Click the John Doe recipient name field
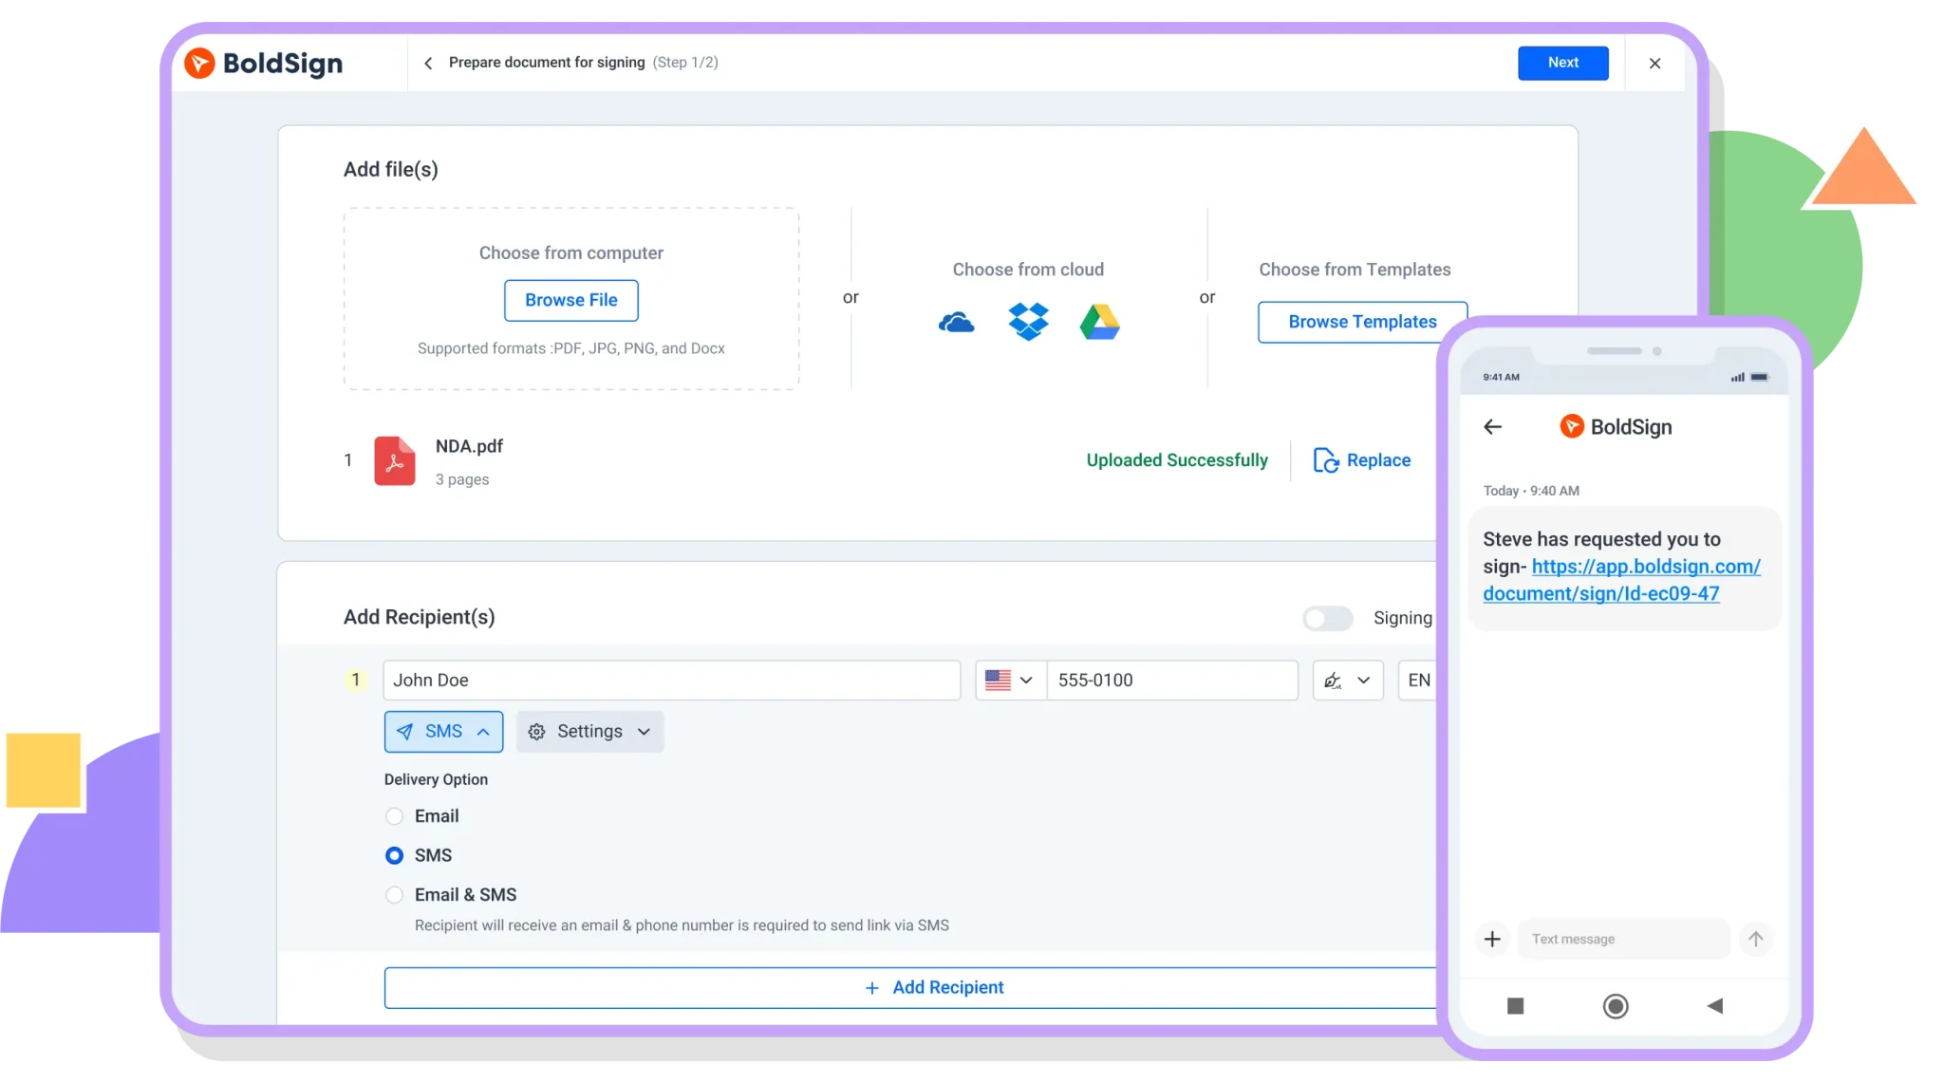This screenshot has width=1944, height=1083. [x=672, y=681]
